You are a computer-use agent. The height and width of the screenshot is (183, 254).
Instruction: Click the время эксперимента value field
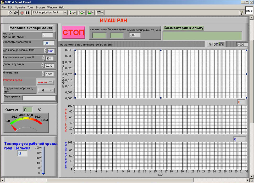pyautogui.click(x=135, y=35)
